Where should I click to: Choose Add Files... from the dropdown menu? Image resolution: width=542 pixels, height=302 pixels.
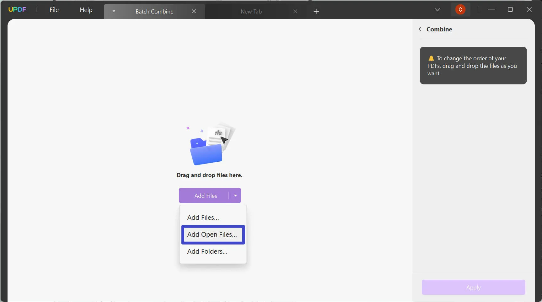(x=203, y=217)
